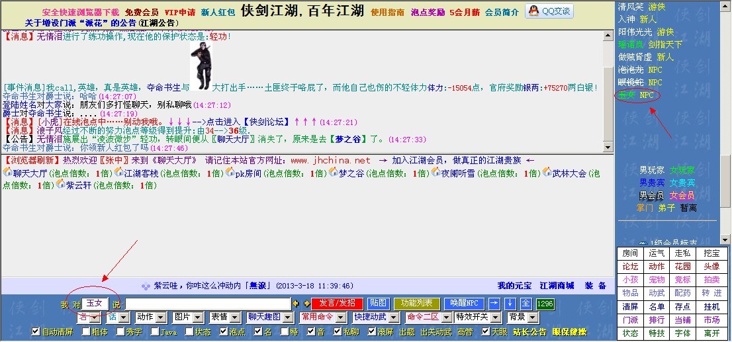Screen dimensions: 732x342
Task: Open the 话 dropdown
Action: tap(118, 318)
